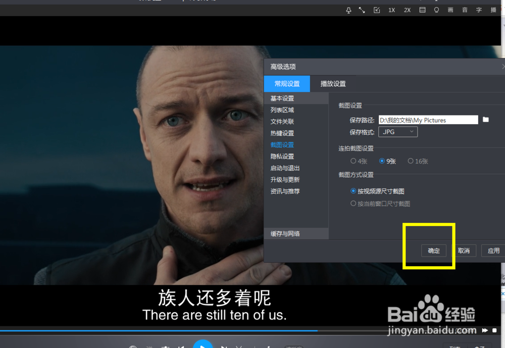Image resolution: width=505 pixels, height=348 pixels.
Task: Open 缓存与网络 section in sidebar
Action: (x=296, y=234)
